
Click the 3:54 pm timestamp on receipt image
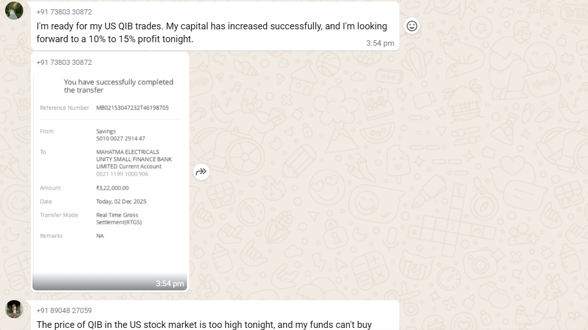pyautogui.click(x=170, y=284)
